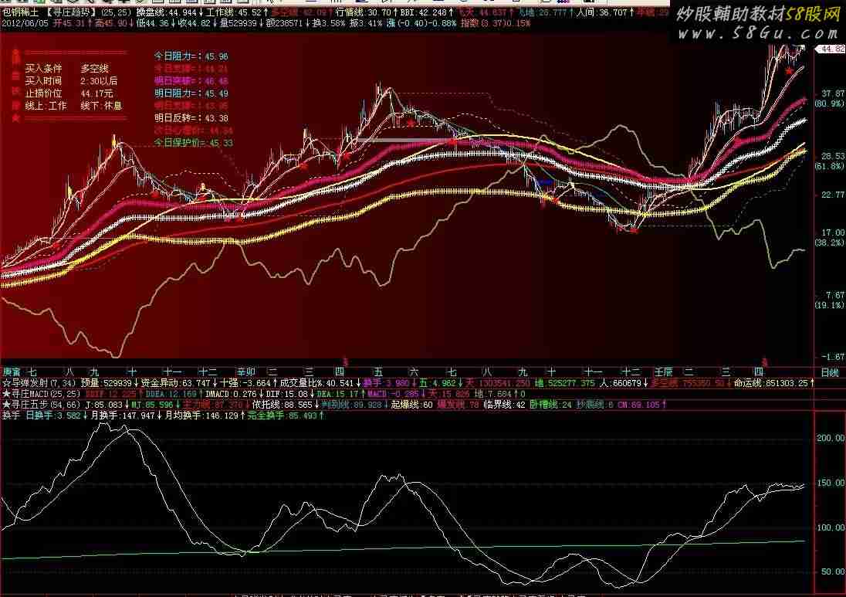Screen dimensions: 846x597
Task: Click the 22.77 price axis label
Action: tap(833, 195)
